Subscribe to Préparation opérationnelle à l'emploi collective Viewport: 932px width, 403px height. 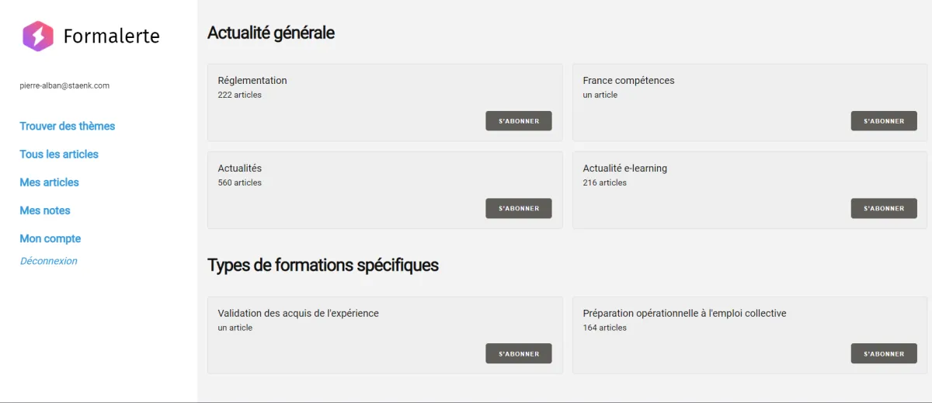pyautogui.click(x=883, y=353)
